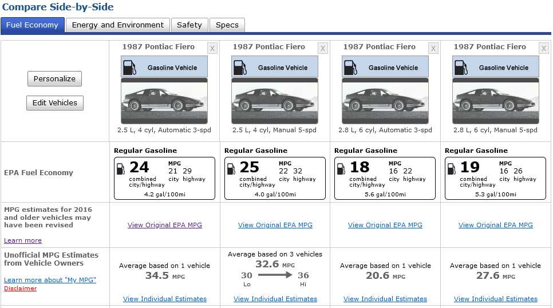This screenshot has height=308, width=553.
Task: Click gas pump icon above 2.5 L Manual Fiero
Action: [x=240, y=68]
